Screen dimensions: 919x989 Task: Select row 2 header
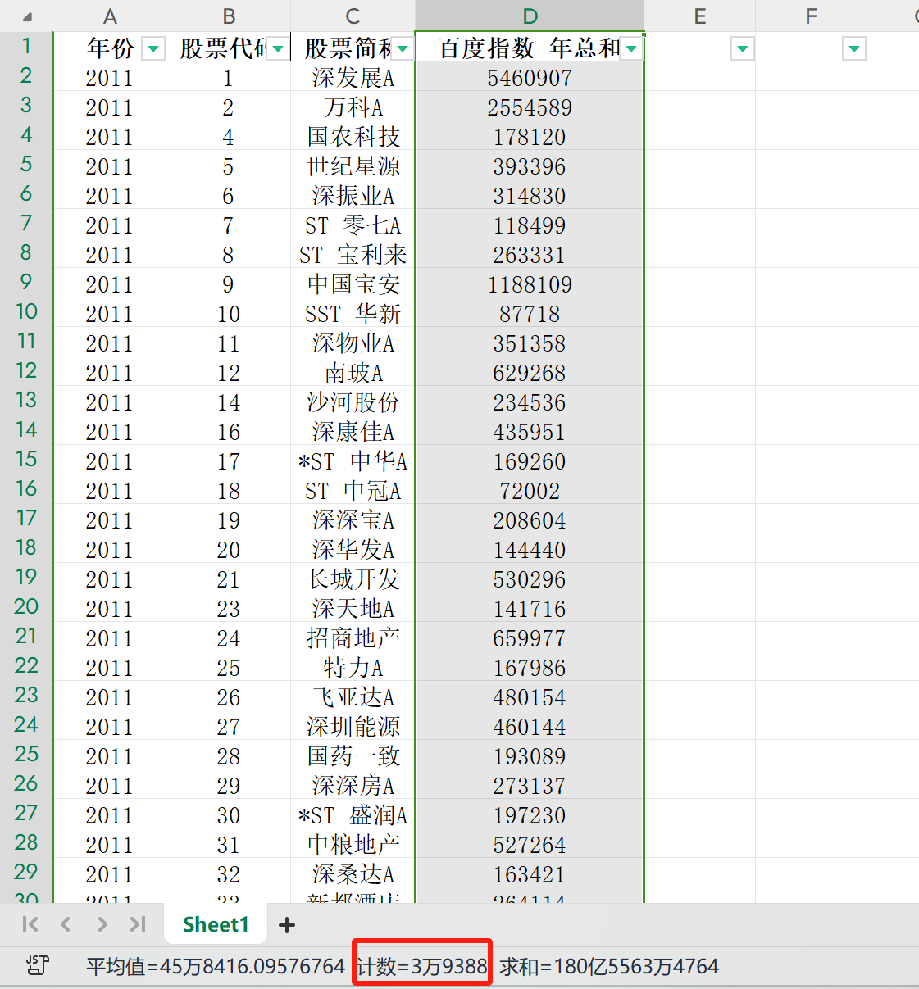pyautogui.click(x=26, y=76)
